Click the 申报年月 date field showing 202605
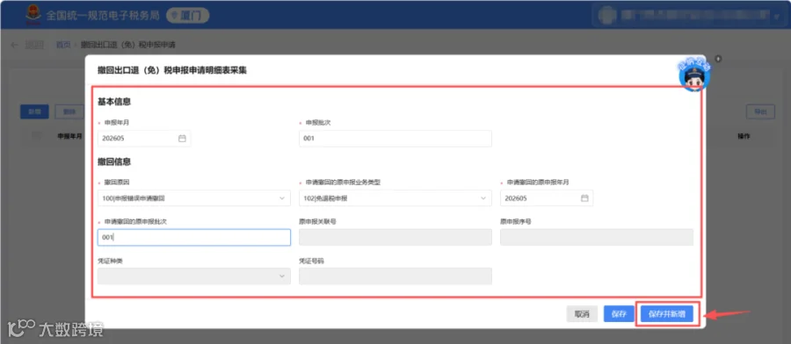The width and height of the screenshot is (791, 344). pyautogui.click(x=144, y=139)
